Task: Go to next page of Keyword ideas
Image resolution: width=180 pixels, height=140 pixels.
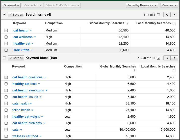Action: point(174,58)
